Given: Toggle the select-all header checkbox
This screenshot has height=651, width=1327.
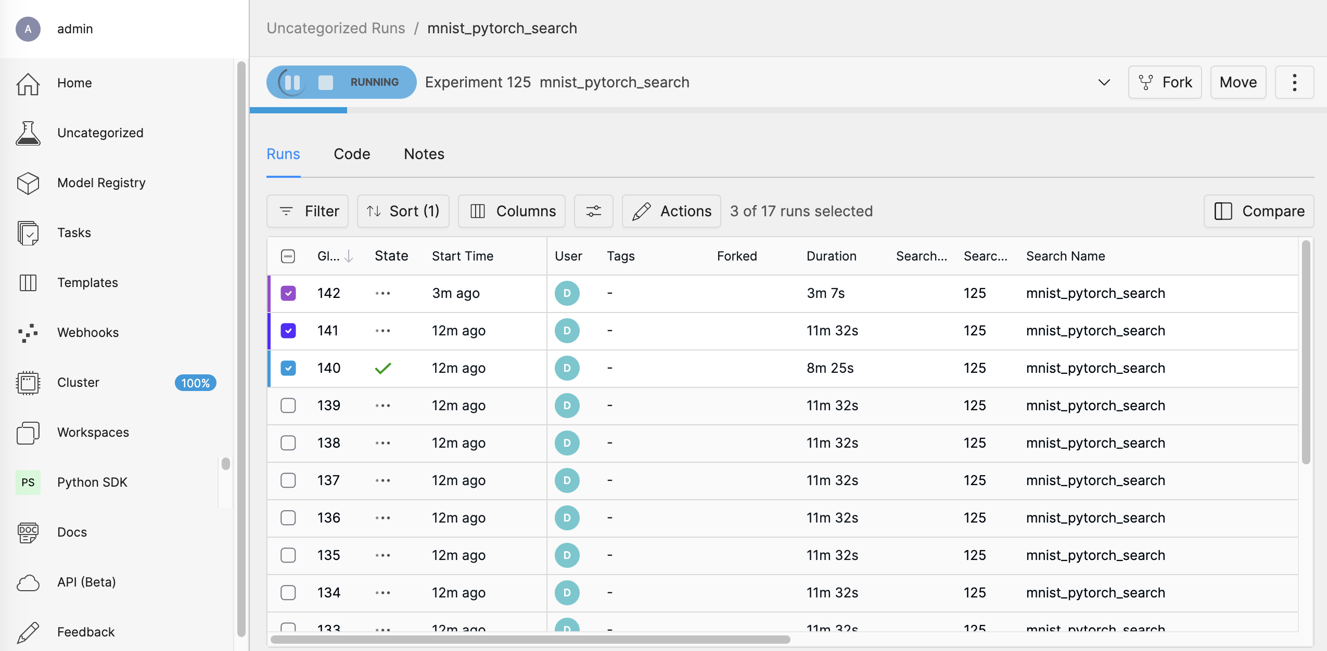Looking at the screenshot, I should [288, 256].
